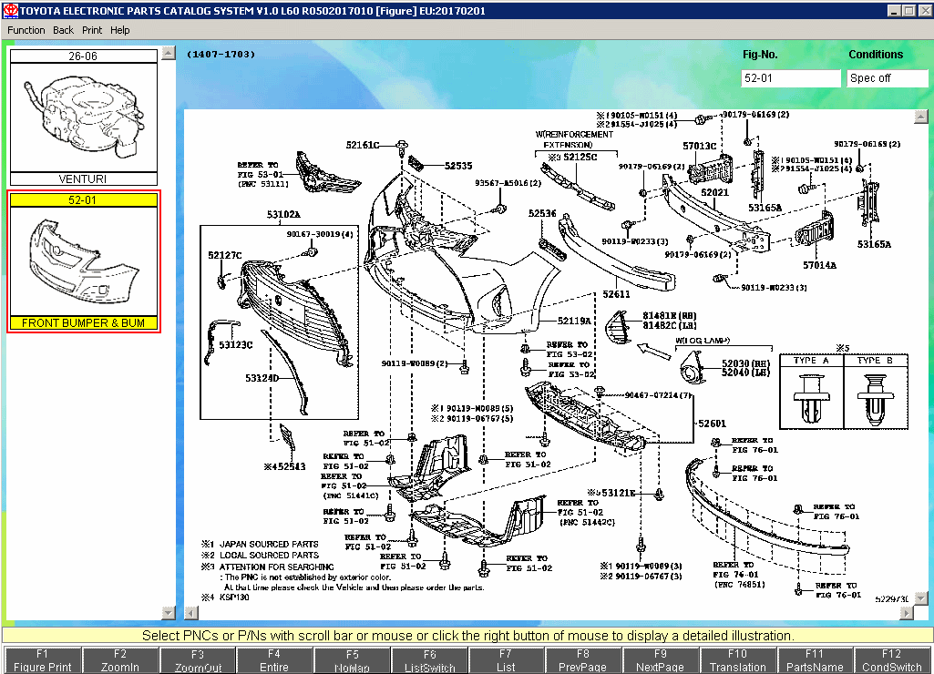Click the up arrow on the thumbnail scrollbar
This screenshot has height=674, width=934.
coord(168,53)
